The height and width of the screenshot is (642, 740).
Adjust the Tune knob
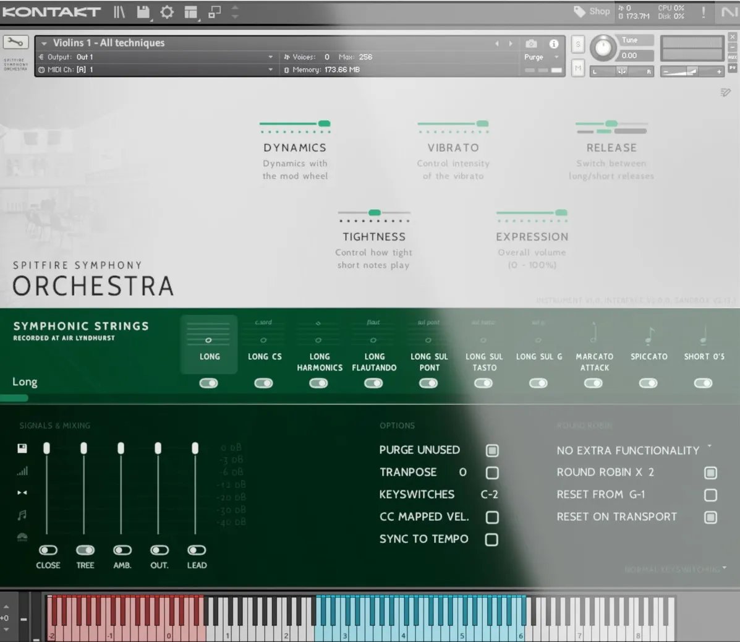[x=603, y=48]
